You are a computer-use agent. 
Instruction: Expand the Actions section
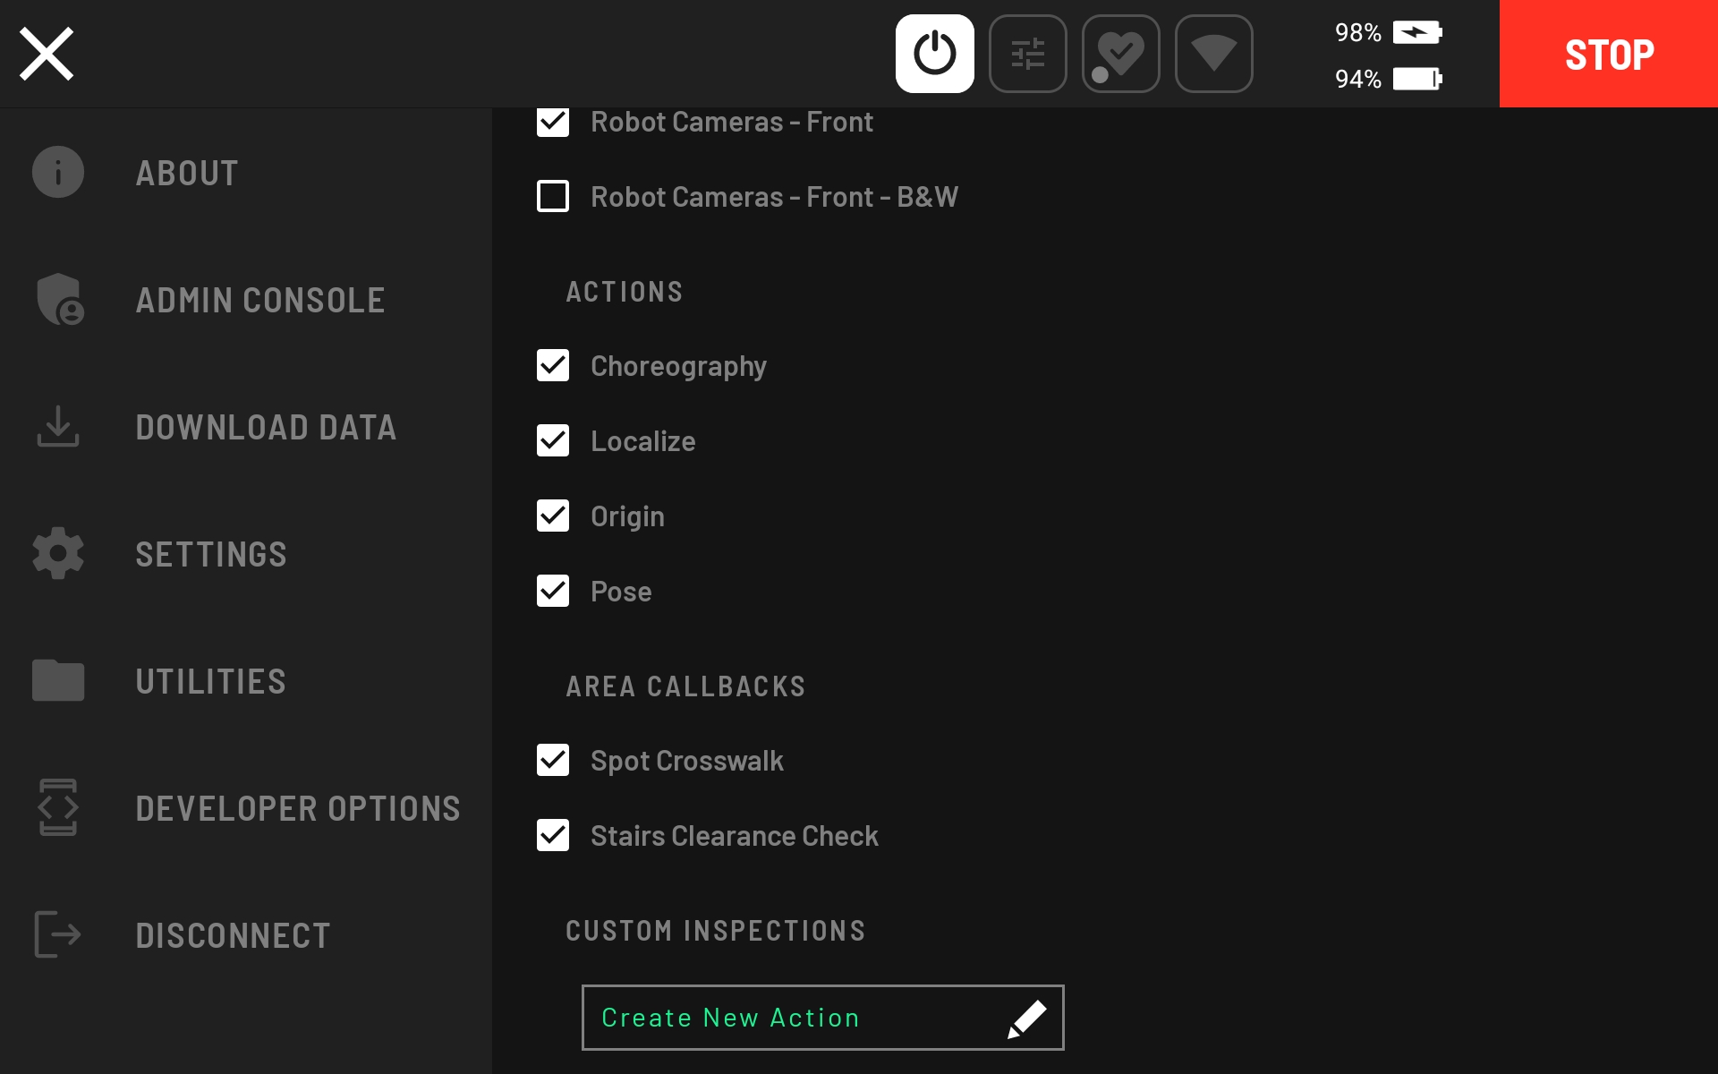[625, 290]
